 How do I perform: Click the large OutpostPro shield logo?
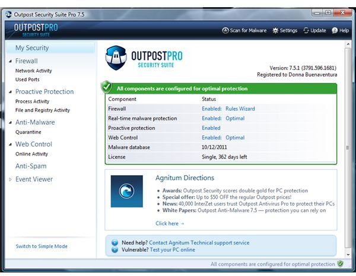116,58
